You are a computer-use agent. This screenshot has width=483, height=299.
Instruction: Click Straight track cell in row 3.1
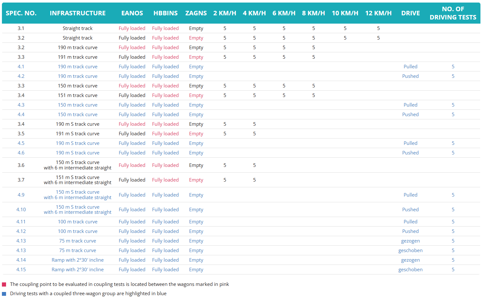click(x=77, y=28)
